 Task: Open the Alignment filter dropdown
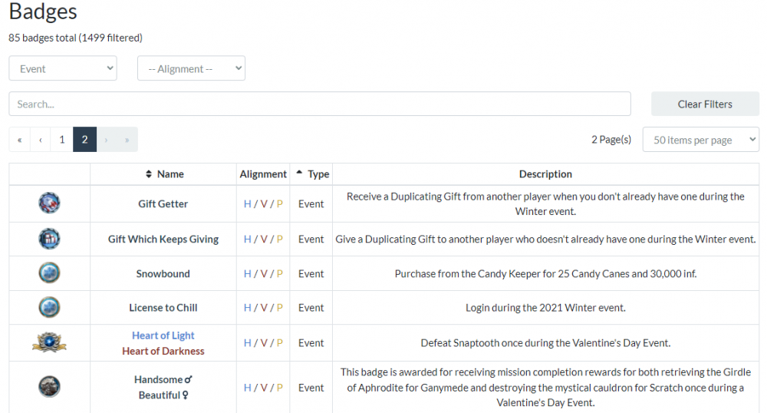[191, 68]
